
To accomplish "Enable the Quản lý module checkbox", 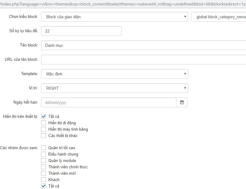I will 43,160.
